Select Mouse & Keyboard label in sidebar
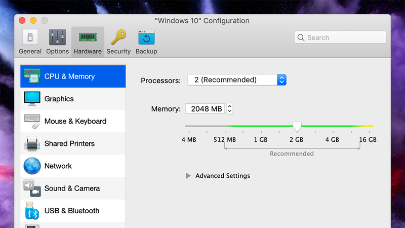 pos(75,121)
